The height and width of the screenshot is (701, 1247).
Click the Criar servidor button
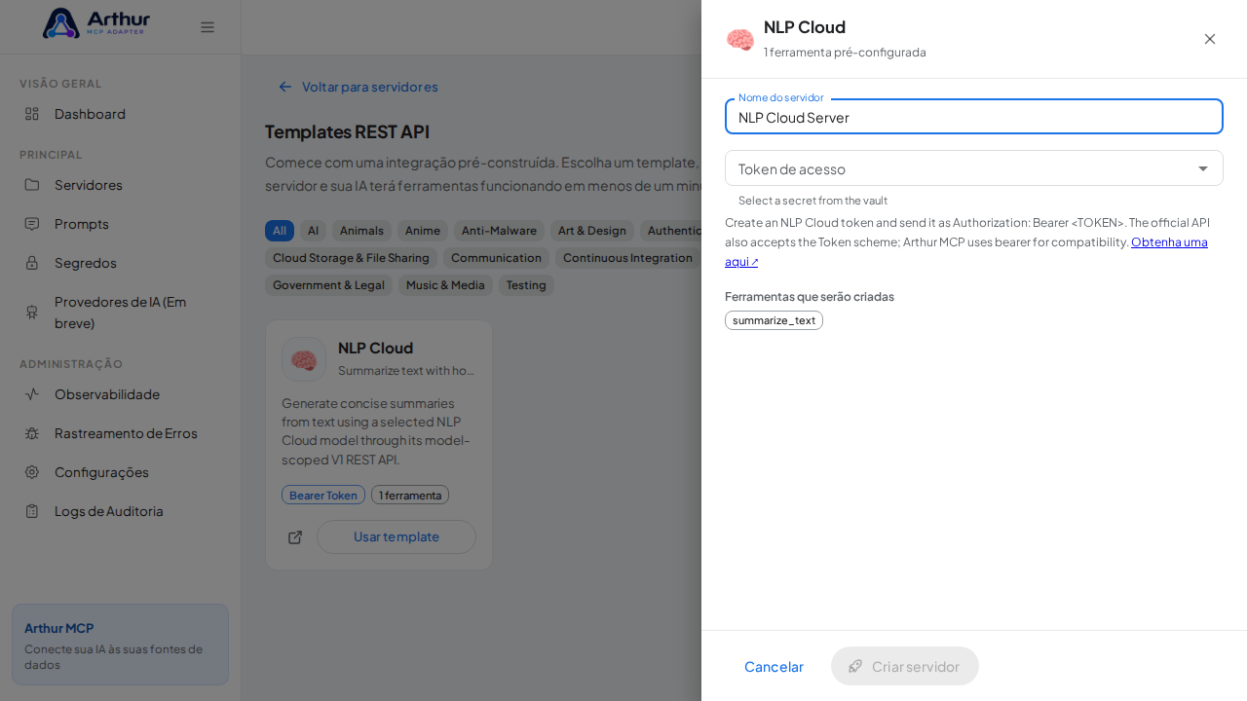[x=905, y=666]
